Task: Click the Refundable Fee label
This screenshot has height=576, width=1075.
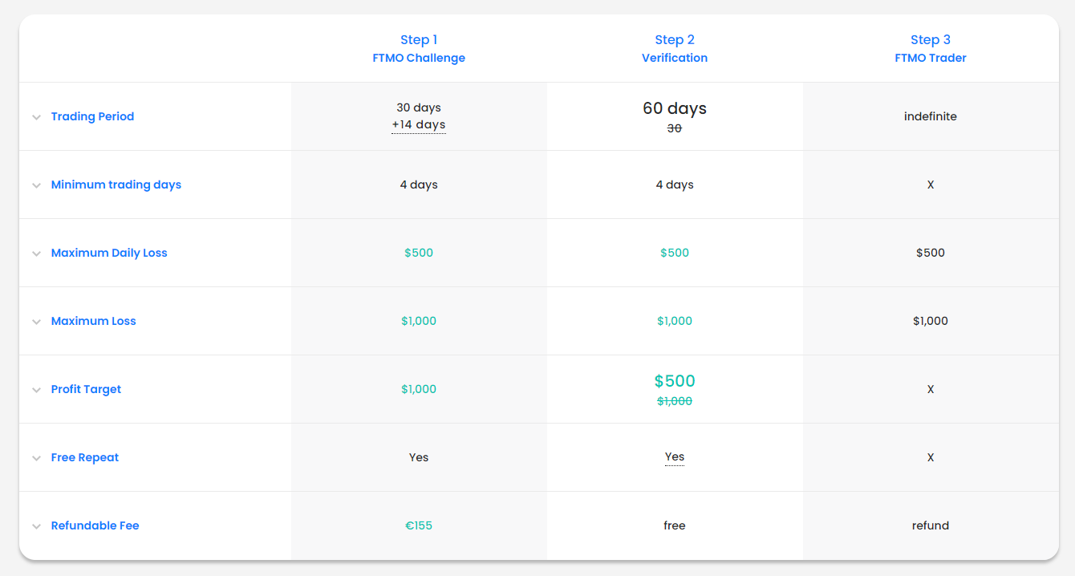Action: [x=95, y=525]
